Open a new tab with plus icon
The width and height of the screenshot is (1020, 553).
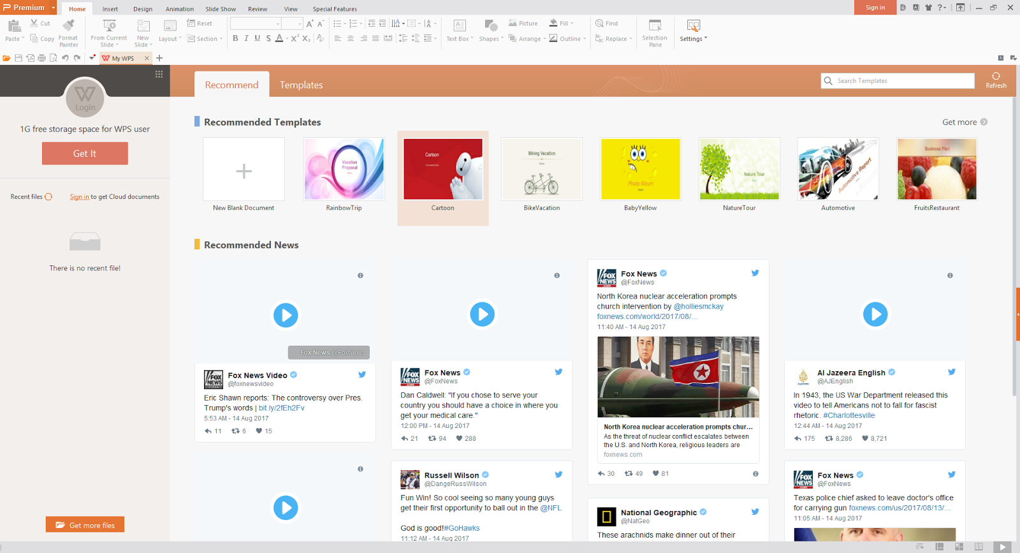159,58
